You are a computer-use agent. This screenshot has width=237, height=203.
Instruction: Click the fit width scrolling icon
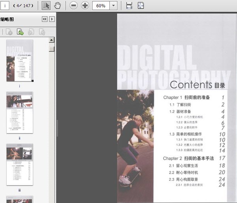[129, 6]
